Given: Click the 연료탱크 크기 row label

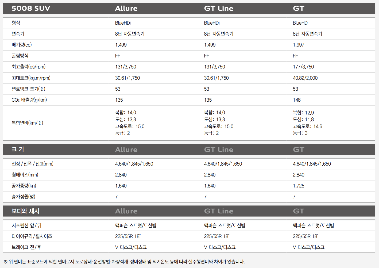Looking at the screenshot, I should click(28, 89).
